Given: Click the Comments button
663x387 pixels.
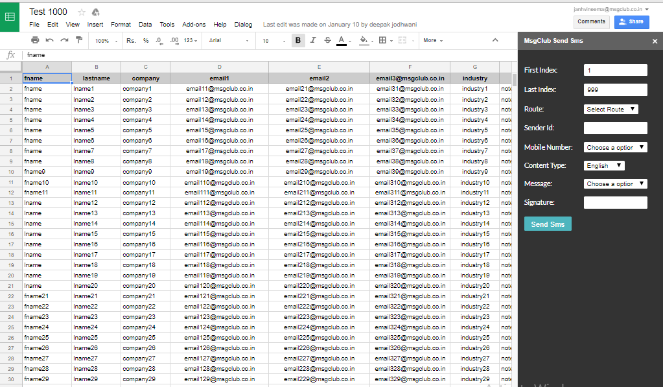Looking at the screenshot, I should 592,21.
